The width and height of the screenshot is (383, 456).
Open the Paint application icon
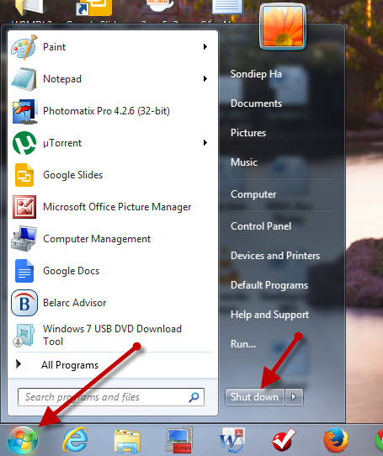tap(24, 47)
